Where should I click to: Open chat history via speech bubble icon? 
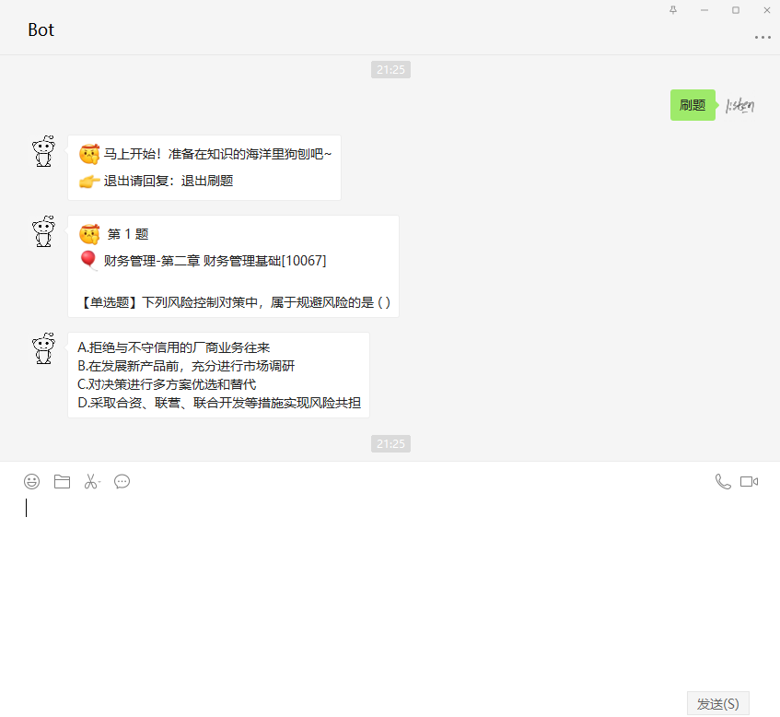(x=122, y=481)
